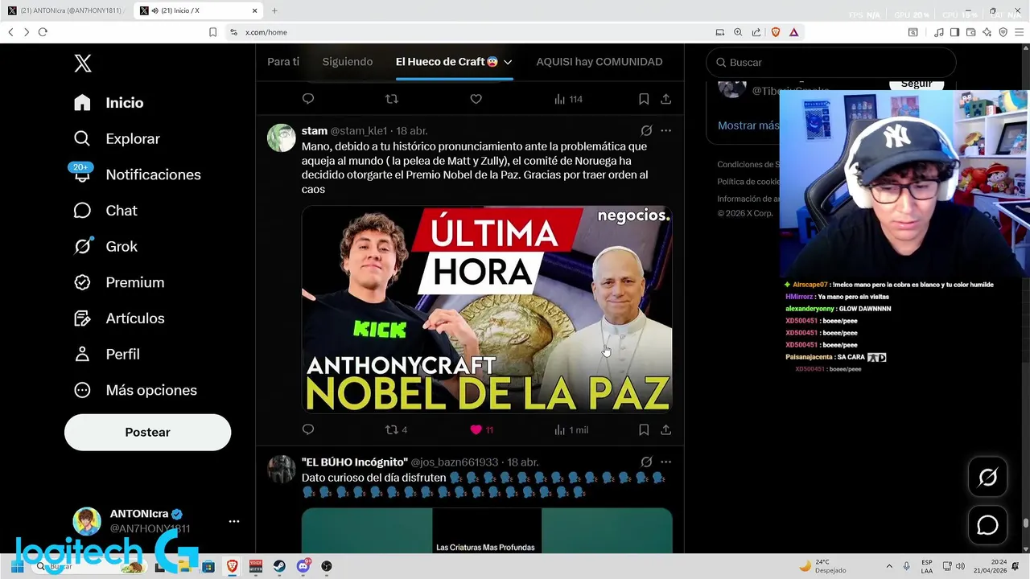Open three-dot menu on EL BÚHO post
Screen dimensions: 1030x579
pos(666,462)
